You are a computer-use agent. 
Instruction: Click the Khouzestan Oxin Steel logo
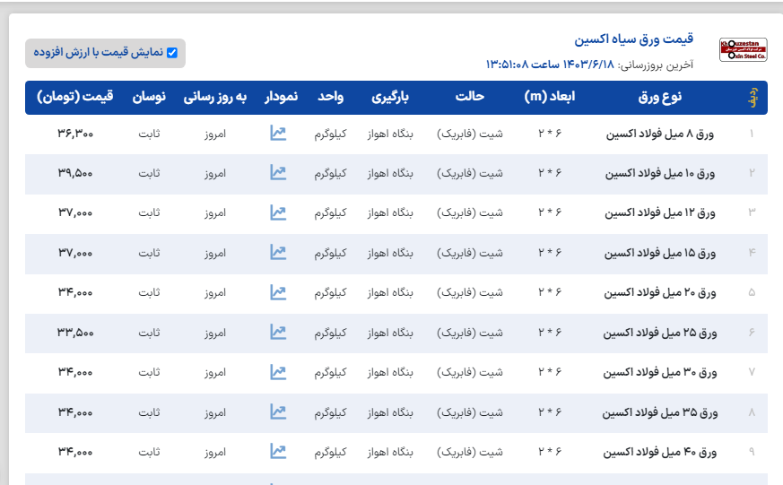[744, 50]
